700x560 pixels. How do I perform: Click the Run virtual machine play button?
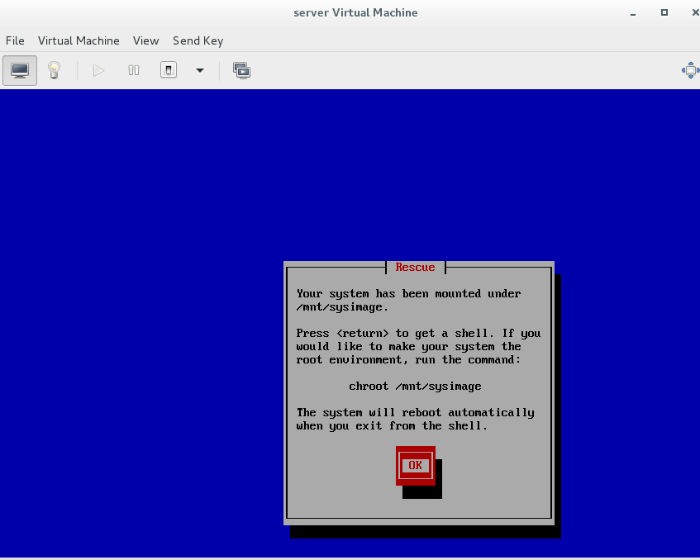(98, 70)
